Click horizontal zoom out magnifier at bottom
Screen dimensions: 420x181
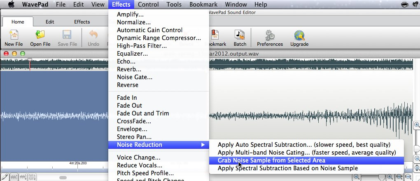[x=357, y=177]
